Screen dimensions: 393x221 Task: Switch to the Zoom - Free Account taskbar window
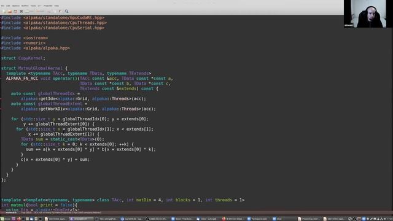183,219
